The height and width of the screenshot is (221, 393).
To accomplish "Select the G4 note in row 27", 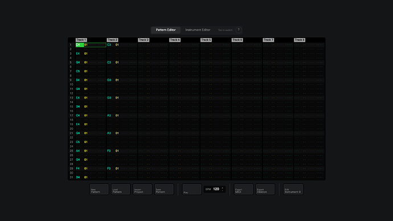I will pos(78,159).
